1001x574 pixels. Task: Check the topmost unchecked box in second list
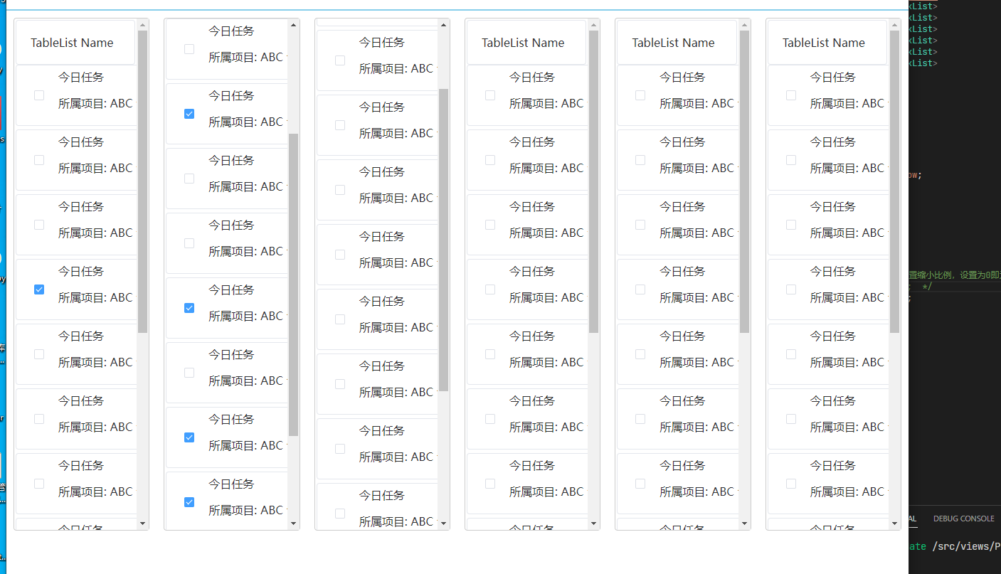(189, 49)
